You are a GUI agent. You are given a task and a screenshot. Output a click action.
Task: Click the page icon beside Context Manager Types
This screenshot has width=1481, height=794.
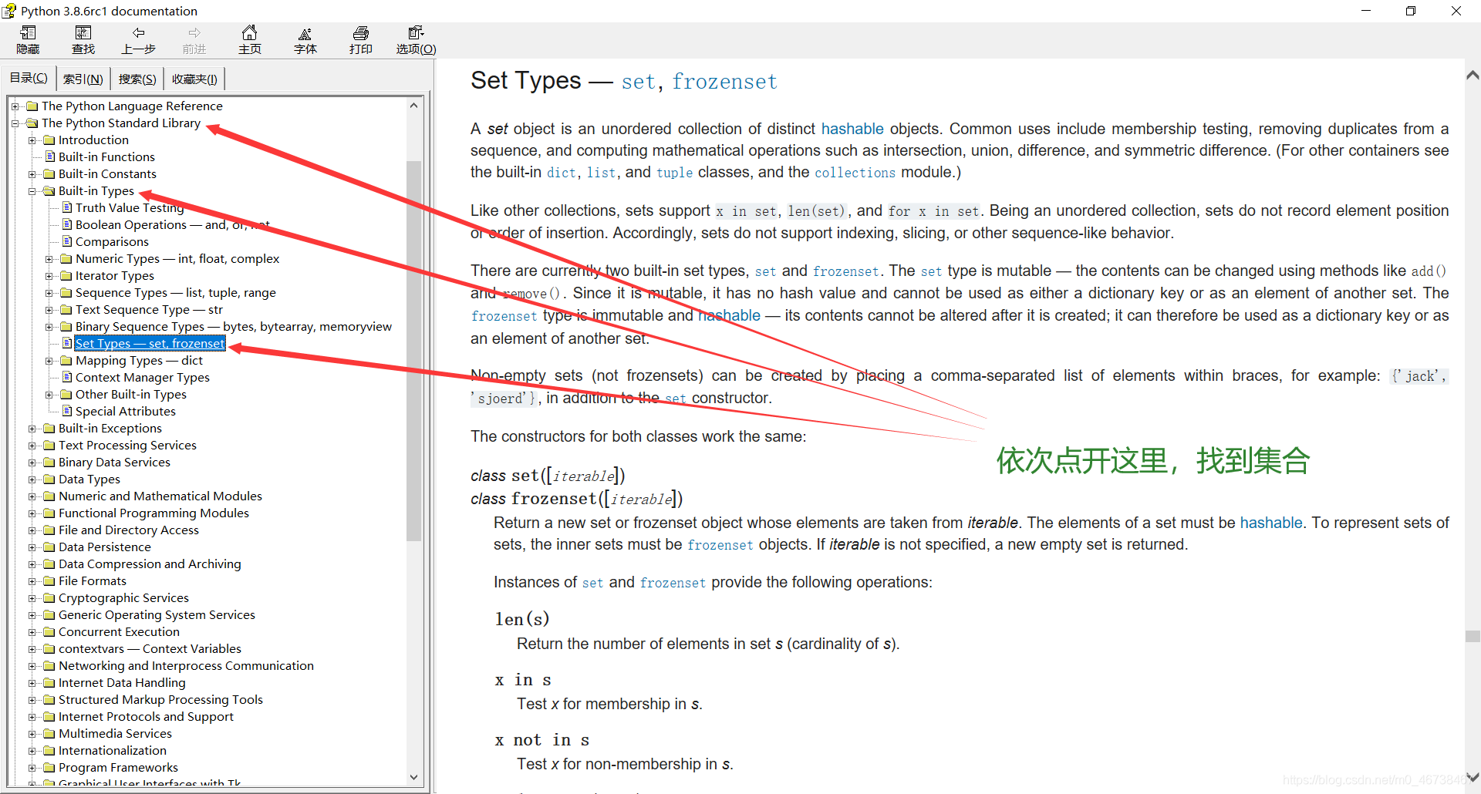point(67,377)
